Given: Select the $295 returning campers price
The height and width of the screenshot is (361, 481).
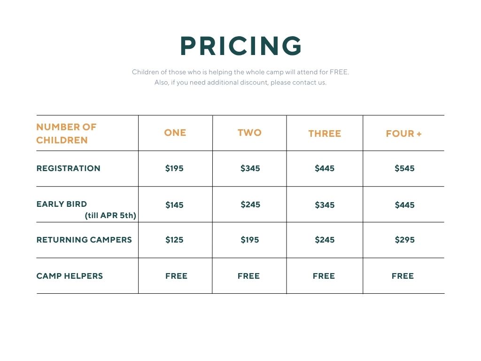Looking at the screenshot, I should point(404,240).
